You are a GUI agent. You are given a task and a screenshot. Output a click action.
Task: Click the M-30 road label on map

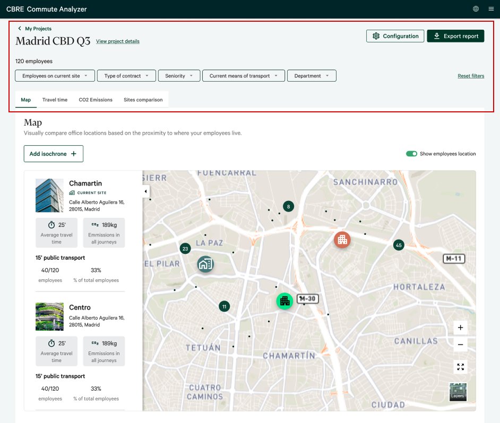(x=308, y=299)
